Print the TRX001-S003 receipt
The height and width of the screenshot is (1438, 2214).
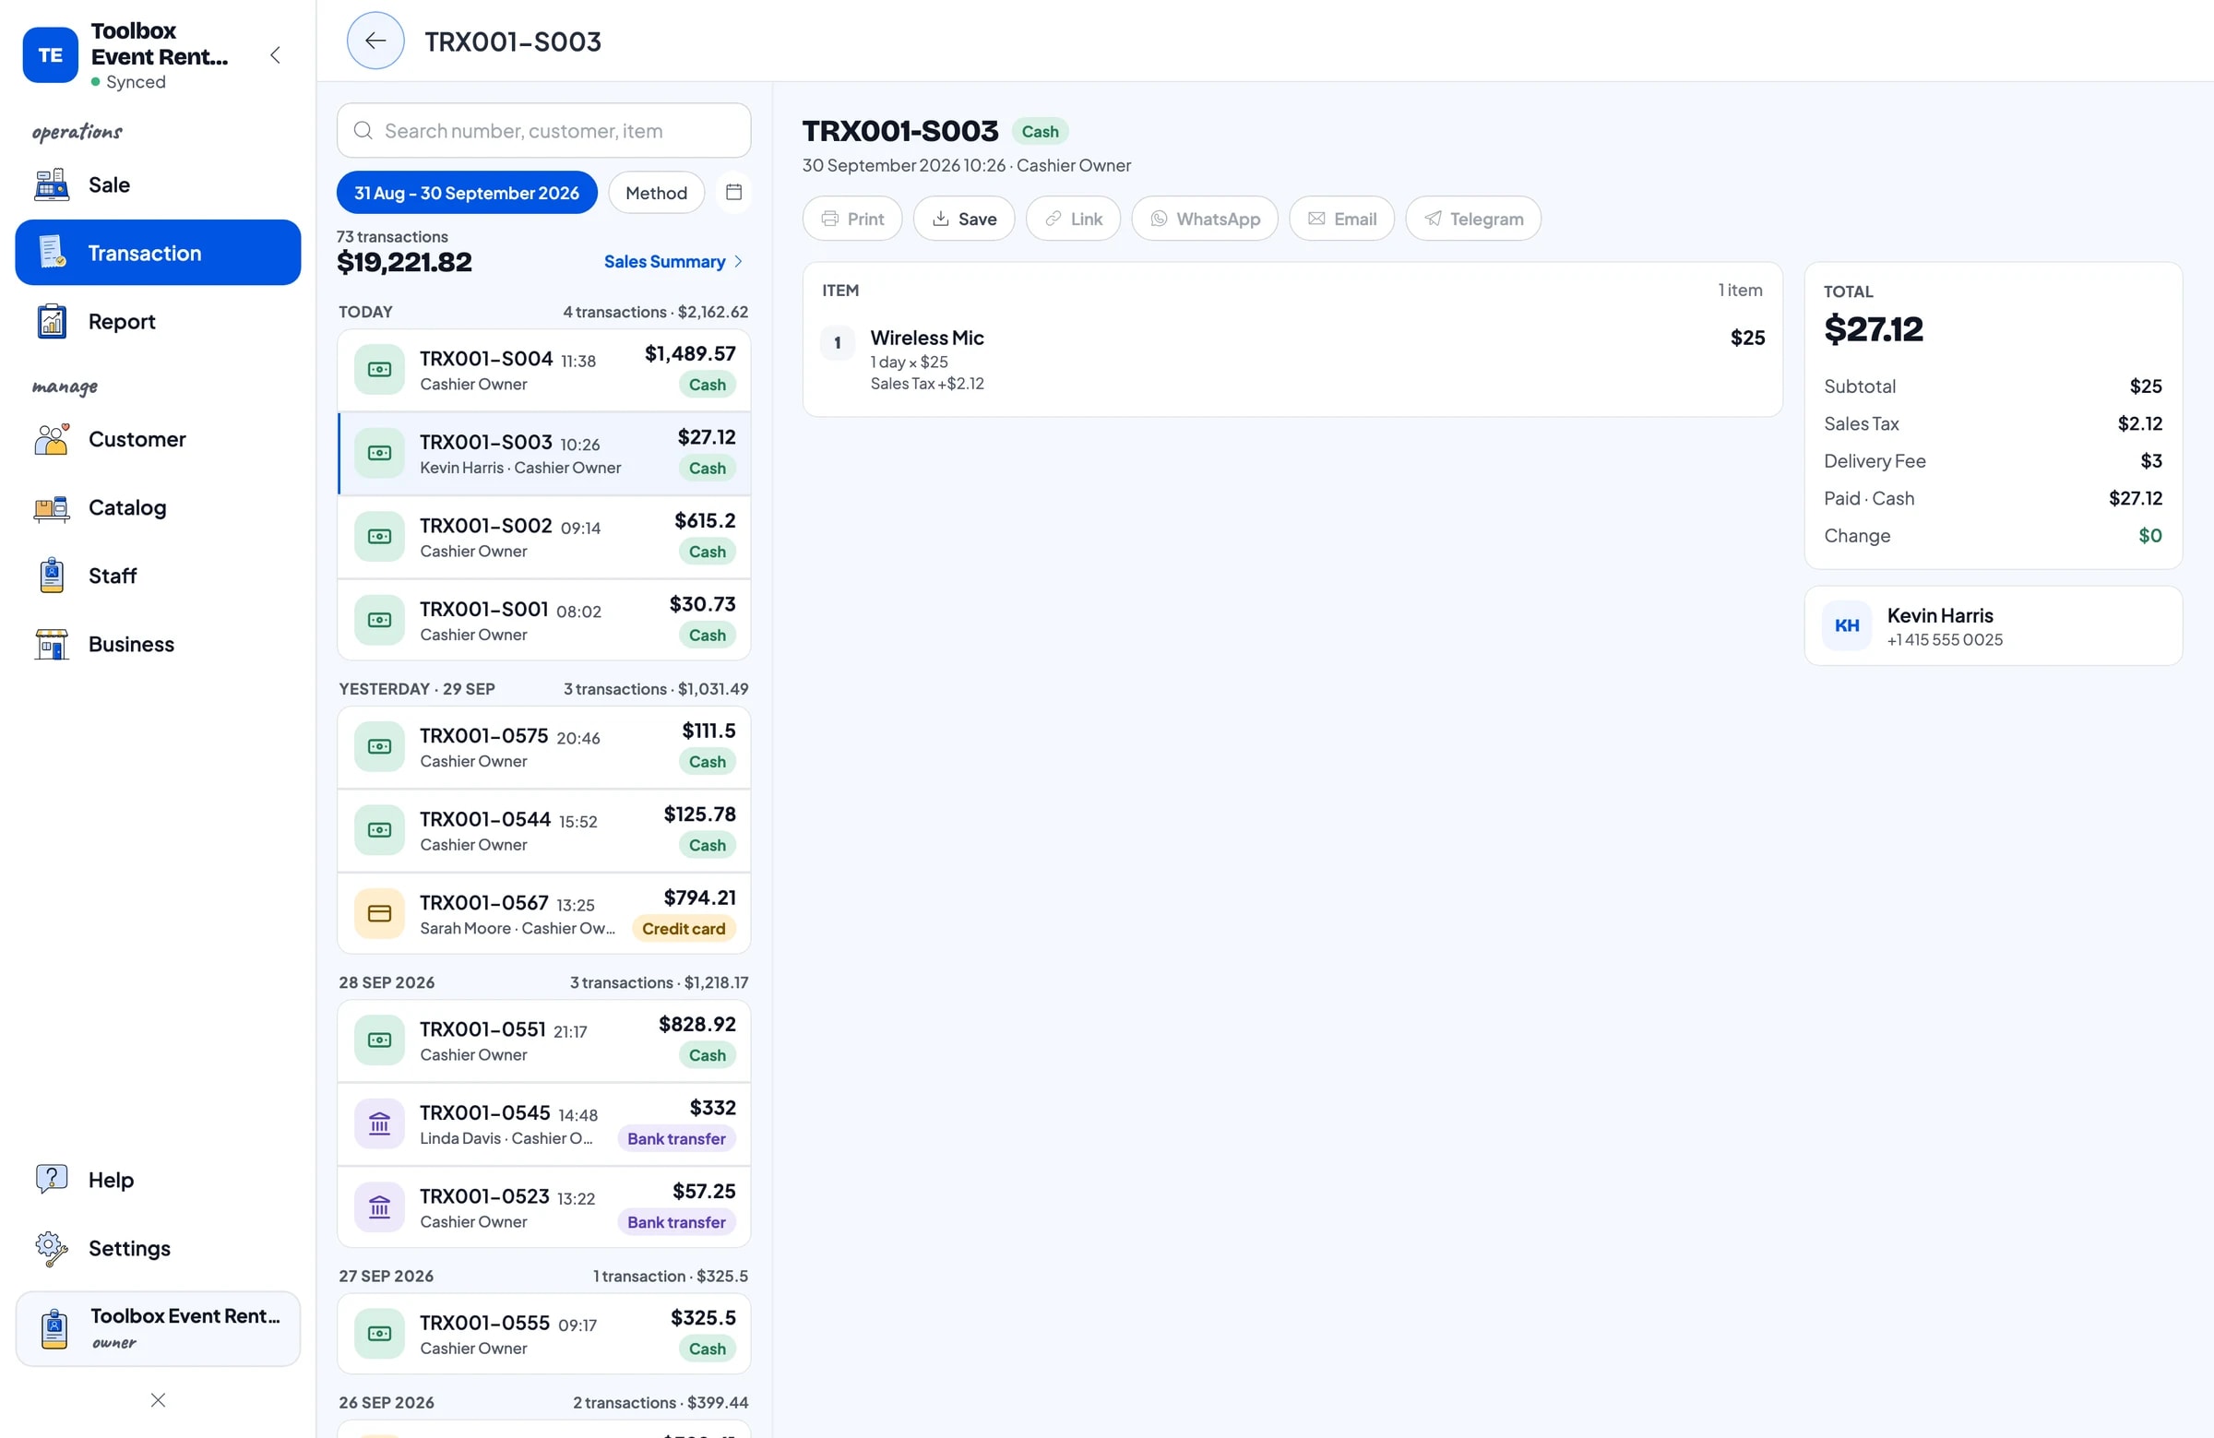pos(852,219)
